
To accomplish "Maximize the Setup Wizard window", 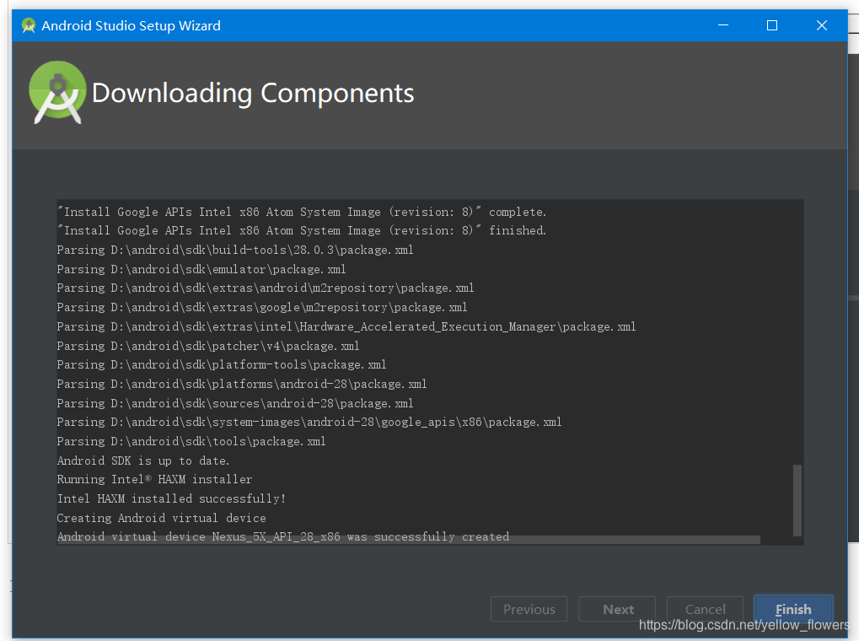I will coord(772,25).
